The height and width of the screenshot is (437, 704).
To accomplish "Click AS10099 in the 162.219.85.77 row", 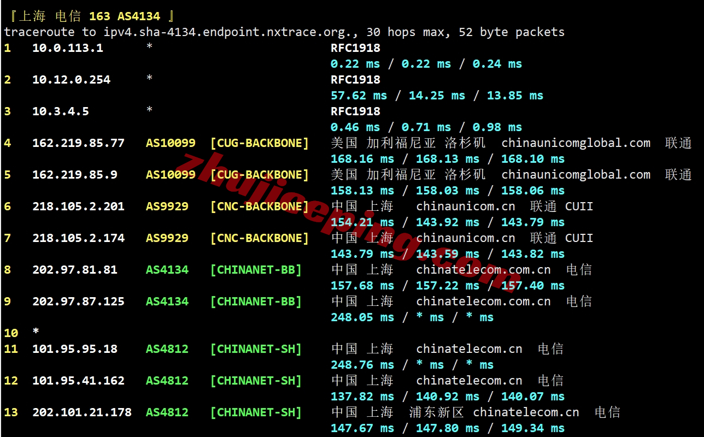I will [171, 143].
